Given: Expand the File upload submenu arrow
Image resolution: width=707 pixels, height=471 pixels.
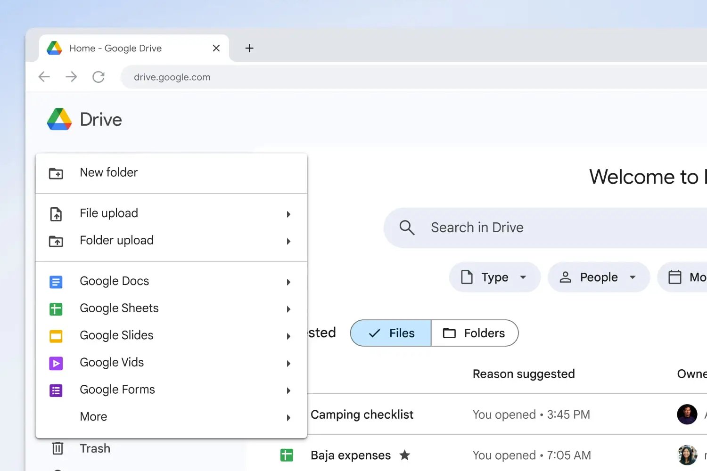Looking at the screenshot, I should tap(288, 214).
